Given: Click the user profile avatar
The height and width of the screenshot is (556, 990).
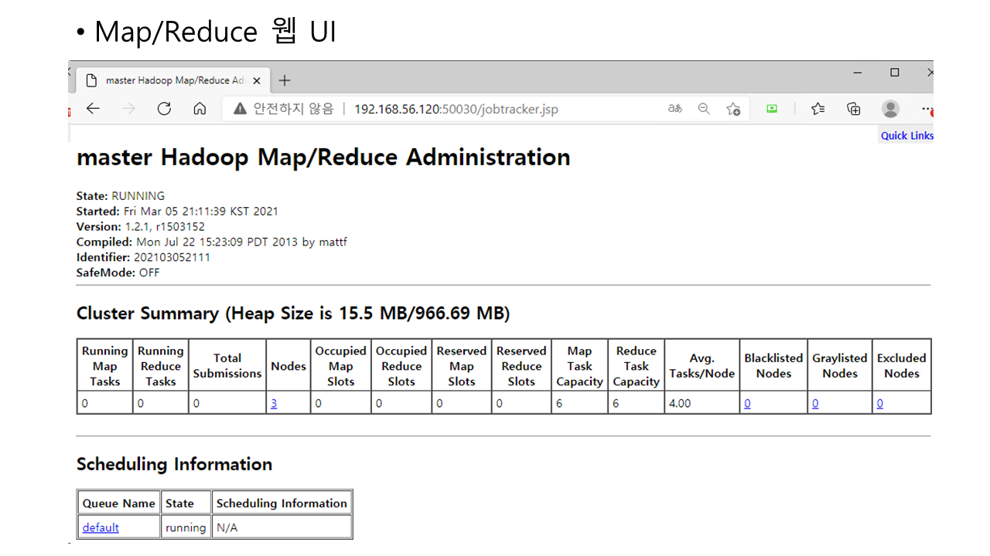Looking at the screenshot, I should tap(891, 109).
